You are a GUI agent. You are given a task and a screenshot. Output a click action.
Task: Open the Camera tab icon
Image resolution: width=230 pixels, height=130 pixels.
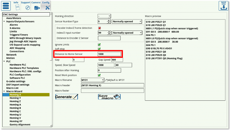coord(36,7)
